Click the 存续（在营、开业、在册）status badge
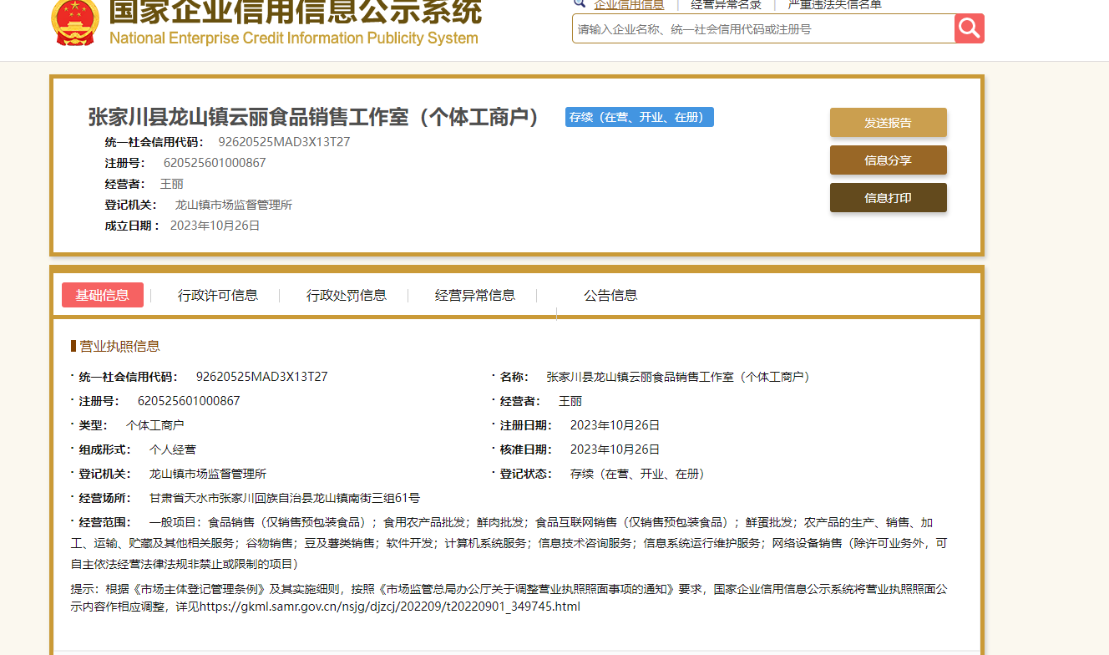1109x655 pixels. pyautogui.click(x=640, y=117)
